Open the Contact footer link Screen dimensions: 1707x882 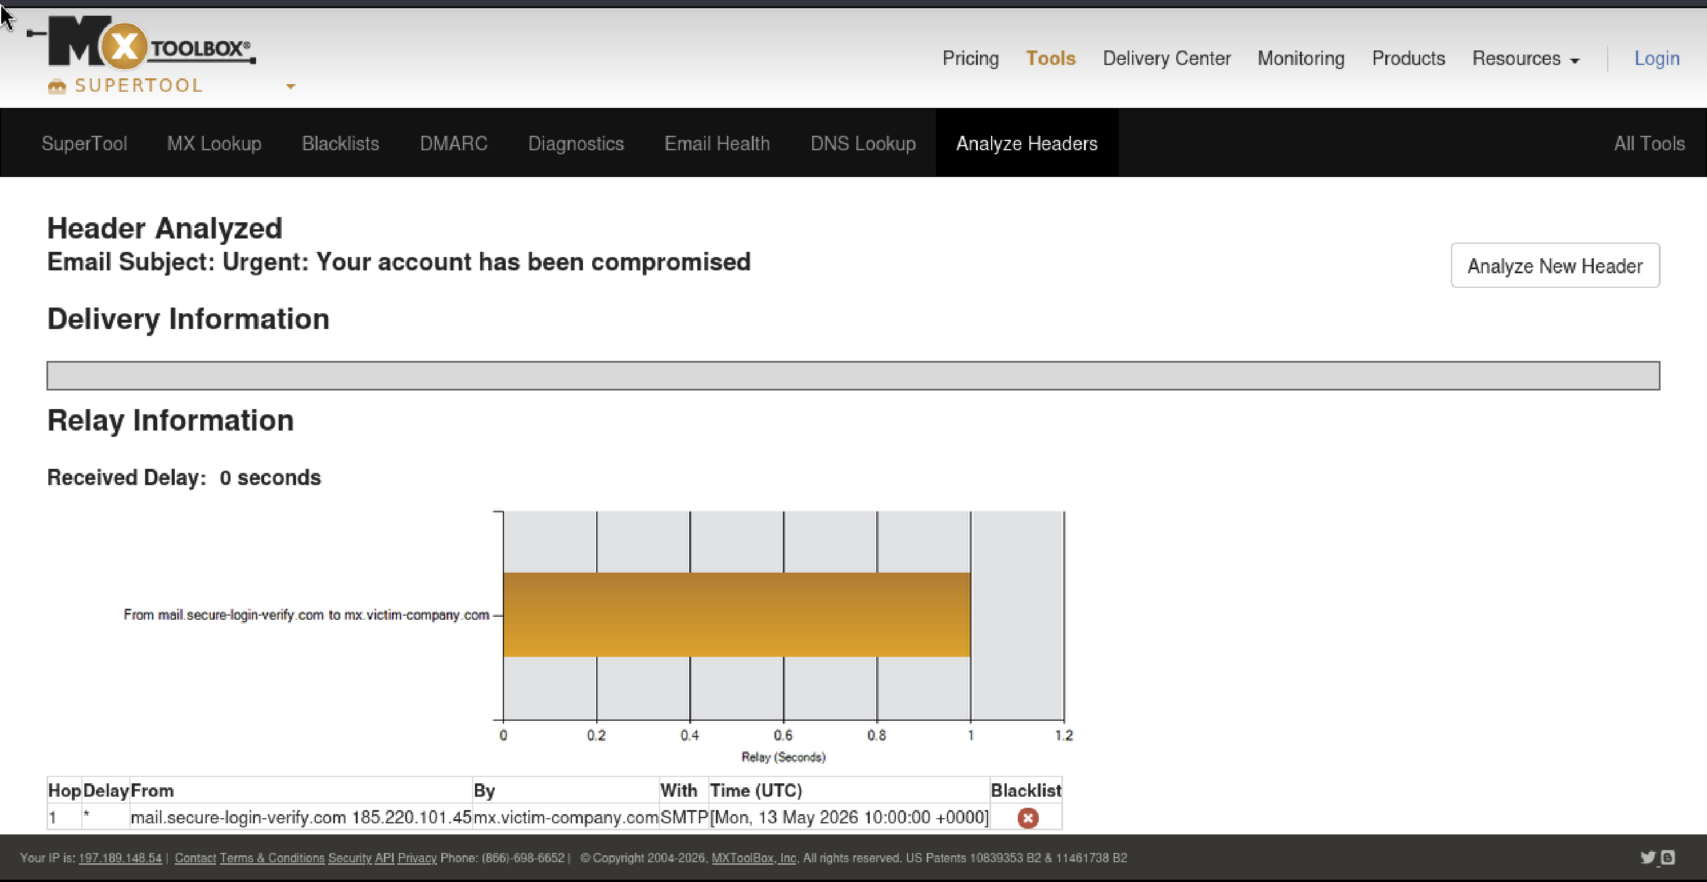196,858
